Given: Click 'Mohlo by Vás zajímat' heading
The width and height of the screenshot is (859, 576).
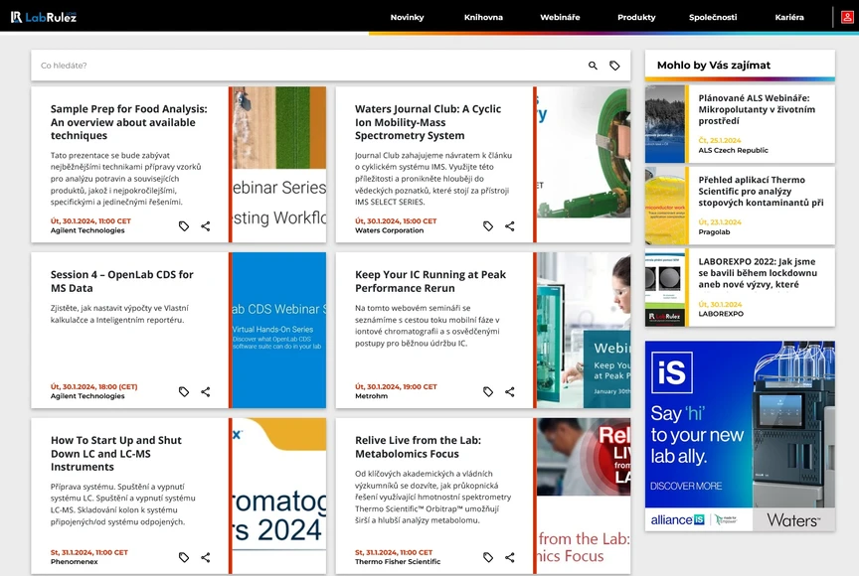Looking at the screenshot, I should tap(713, 66).
